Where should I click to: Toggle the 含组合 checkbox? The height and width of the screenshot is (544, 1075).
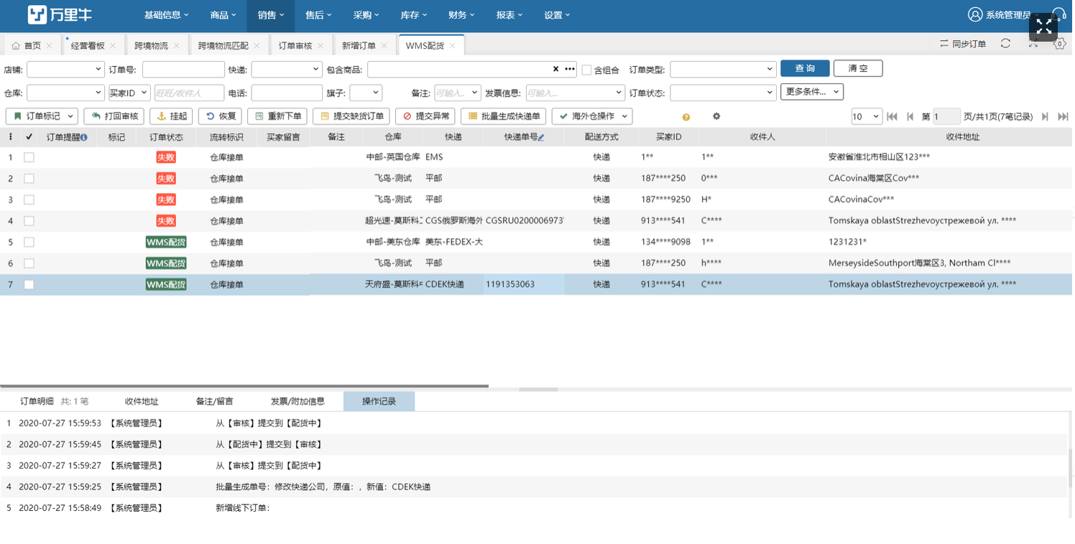point(586,70)
